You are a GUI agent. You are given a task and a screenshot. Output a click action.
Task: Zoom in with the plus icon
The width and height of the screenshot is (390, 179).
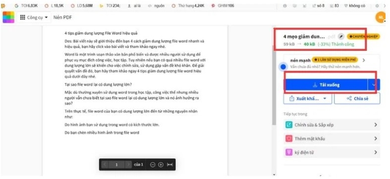161,165
